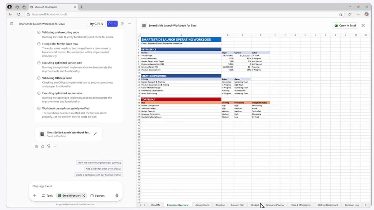Click the site info lock icon
The image size is (374, 210).
(x=28, y=14)
